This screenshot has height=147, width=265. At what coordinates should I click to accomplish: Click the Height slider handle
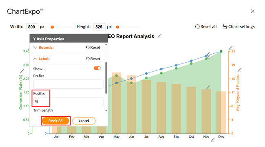(118, 27)
